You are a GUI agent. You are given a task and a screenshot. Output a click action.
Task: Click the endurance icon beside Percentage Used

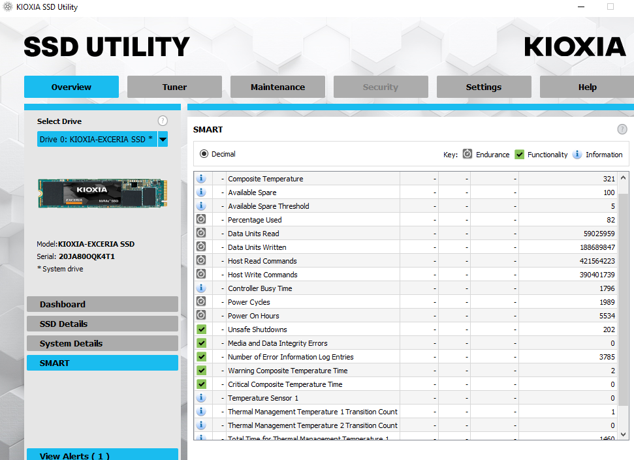201,219
